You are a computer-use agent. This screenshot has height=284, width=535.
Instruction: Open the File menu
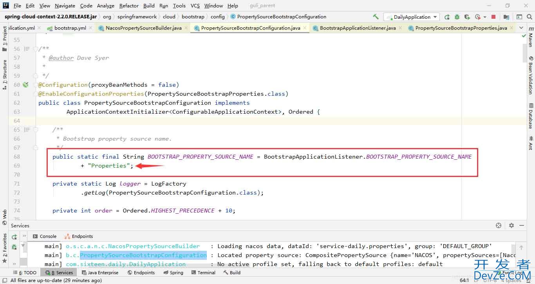[x=17, y=5]
